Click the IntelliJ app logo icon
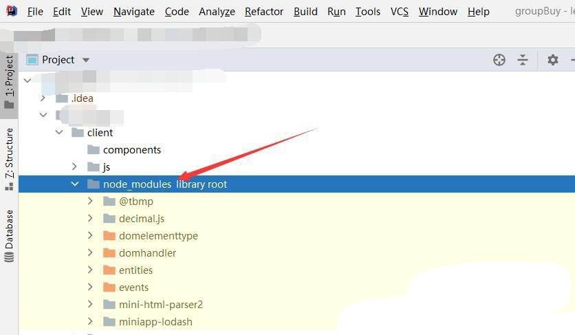The width and height of the screenshot is (575, 335). click(x=12, y=11)
